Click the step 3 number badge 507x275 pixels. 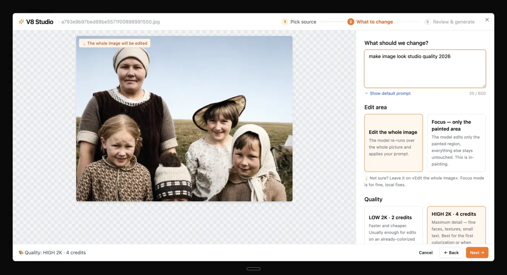[x=427, y=22]
